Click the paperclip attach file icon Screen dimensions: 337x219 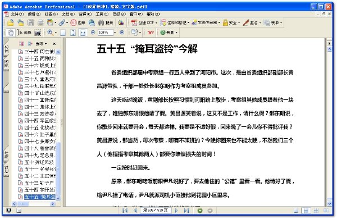[62, 22]
